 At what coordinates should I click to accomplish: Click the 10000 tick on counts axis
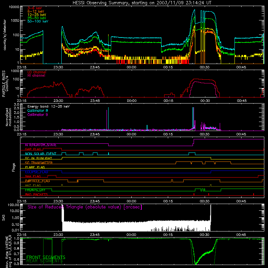pos(14,7)
